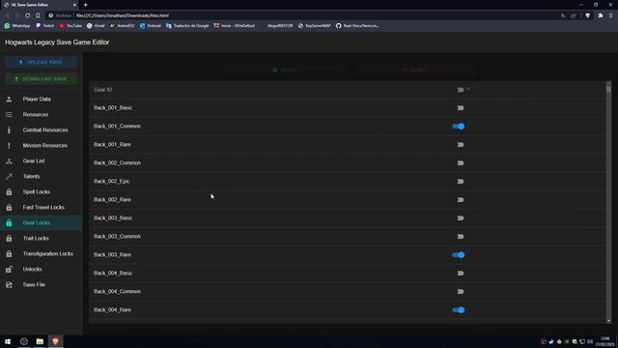
Task: Toggle the Back_001_Basic switch
Action: [x=460, y=107]
